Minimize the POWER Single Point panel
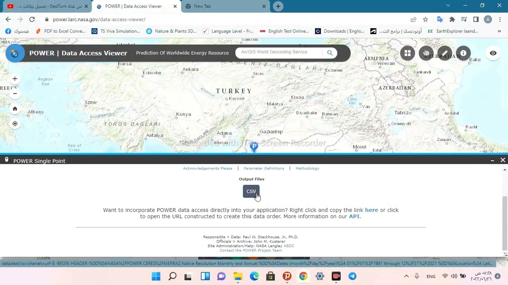 (492, 160)
